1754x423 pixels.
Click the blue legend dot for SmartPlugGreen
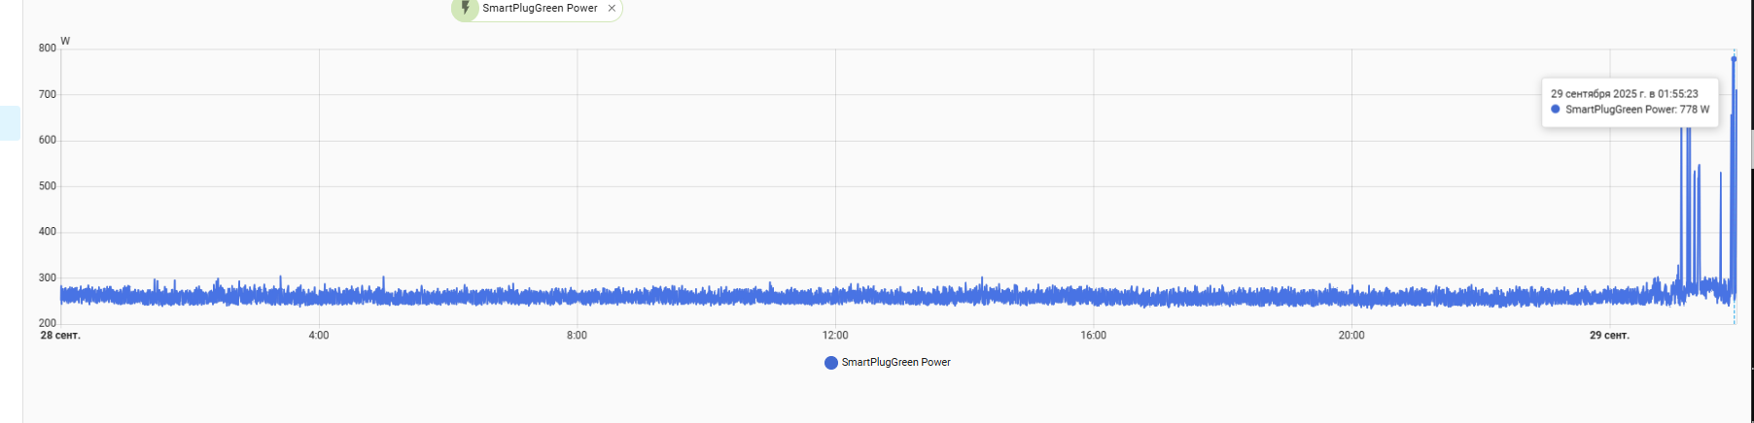pos(830,363)
